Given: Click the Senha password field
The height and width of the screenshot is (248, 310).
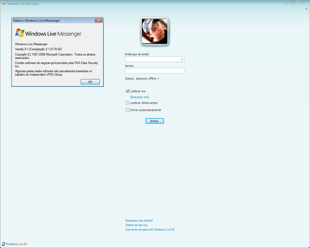Looking at the screenshot, I should [x=155, y=71].
